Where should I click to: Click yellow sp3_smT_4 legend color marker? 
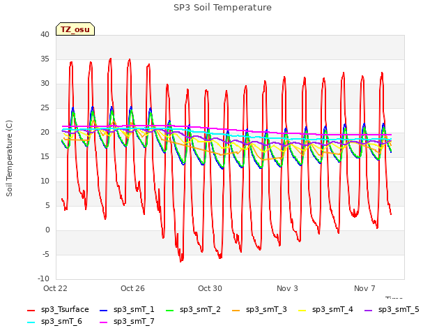point(302,310)
